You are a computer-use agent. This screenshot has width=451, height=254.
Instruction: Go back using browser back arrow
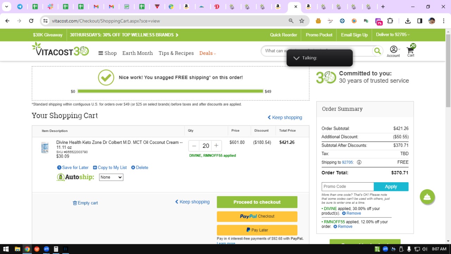pyautogui.click(x=7, y=21)
